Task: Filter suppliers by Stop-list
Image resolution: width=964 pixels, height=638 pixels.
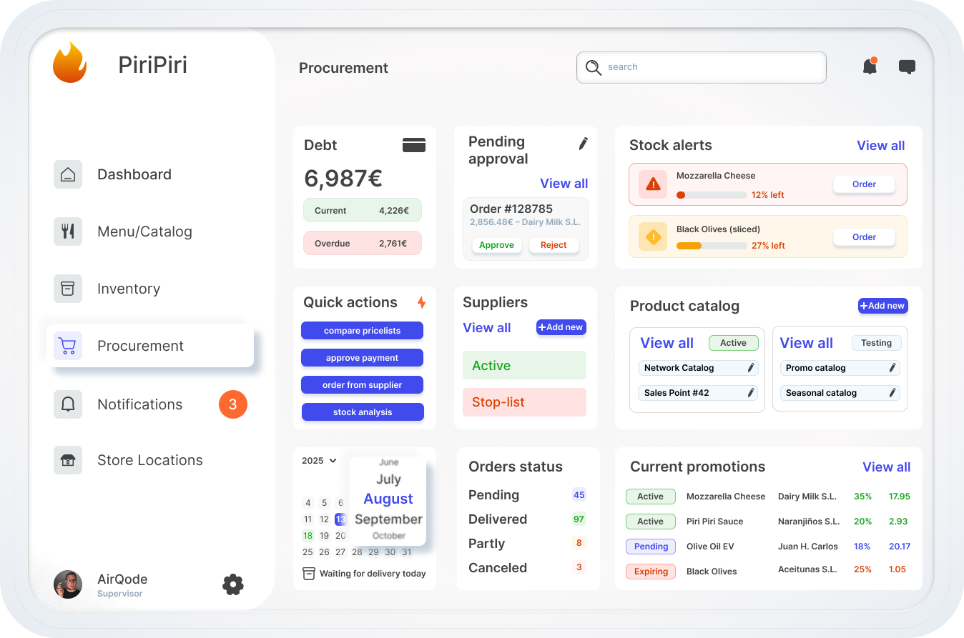Action: [524, 402]
